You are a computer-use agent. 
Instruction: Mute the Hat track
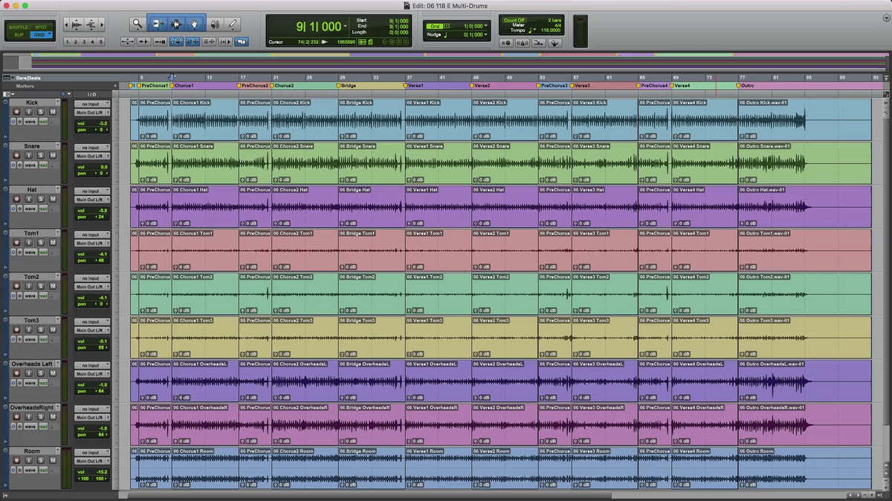53,199
